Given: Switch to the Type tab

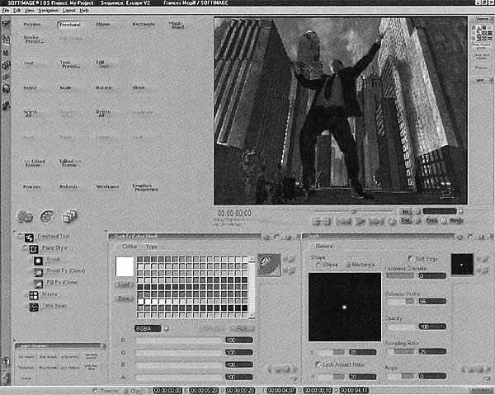Looking at the screenshot, I should pyautogui.click(x=152, y=247).
